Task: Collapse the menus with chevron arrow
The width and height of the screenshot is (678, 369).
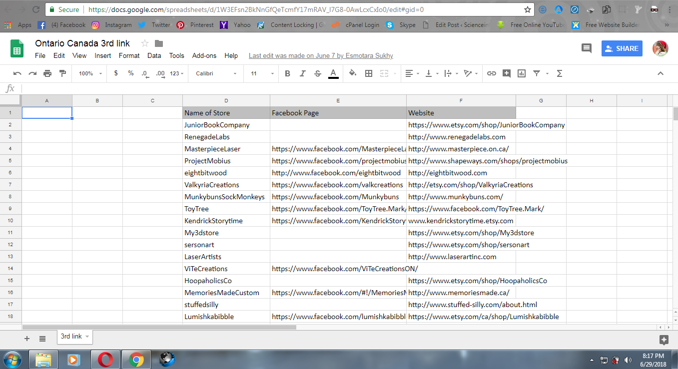Action: point(660,73)
